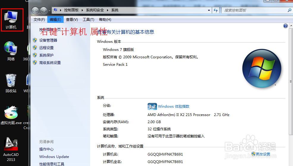
Task: Open 系统保护 link
Action: [x=46, y=55]
